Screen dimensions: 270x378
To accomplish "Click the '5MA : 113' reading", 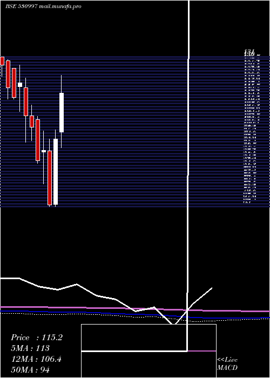I will point(30,348).
